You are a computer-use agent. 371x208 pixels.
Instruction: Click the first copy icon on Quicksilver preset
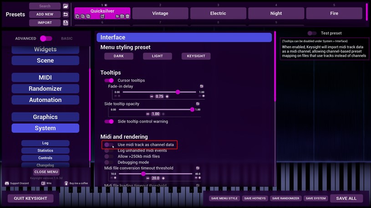click(77, 16)
